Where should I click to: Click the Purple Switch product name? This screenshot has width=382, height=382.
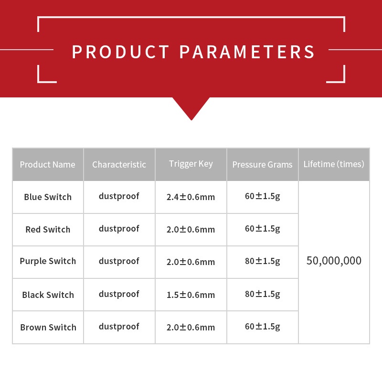(48, 261)
